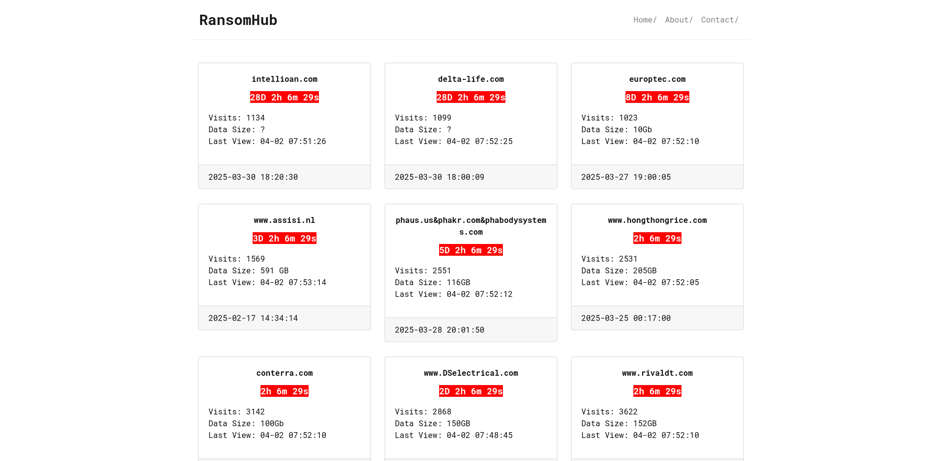
Task: Select the conterra.com entry title
Action: [x=285, y=373]
